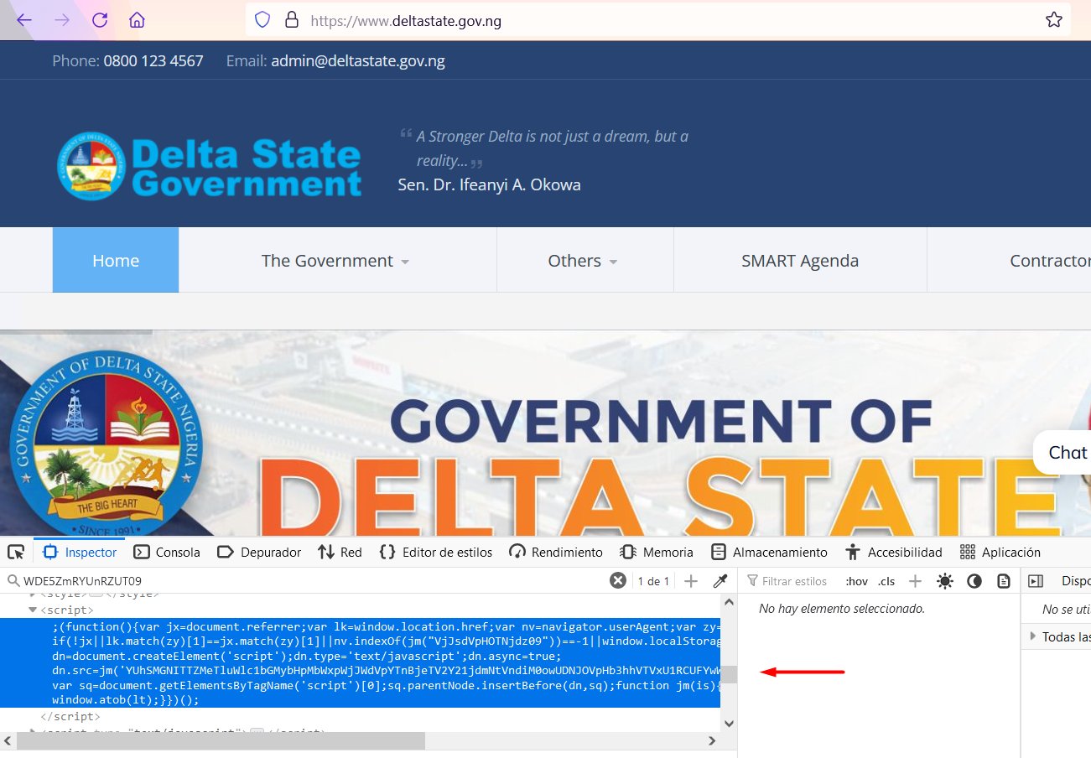Click the horizontal scrollbar left arrow
The image size is (1091, 758).
click(x=8, y=741)
